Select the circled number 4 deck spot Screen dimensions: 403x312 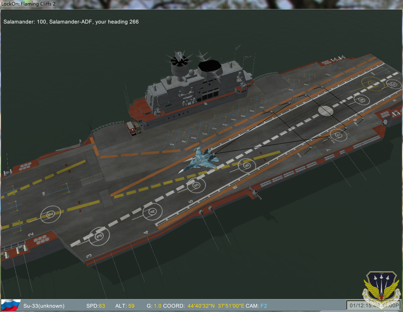click(153, 212)
